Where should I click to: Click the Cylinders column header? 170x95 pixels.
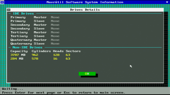pos(41,51)
